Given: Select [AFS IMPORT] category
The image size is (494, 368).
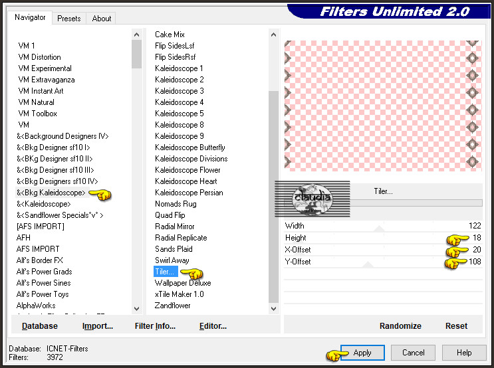Looking at the screenshot, I should [x=41, y=227].
